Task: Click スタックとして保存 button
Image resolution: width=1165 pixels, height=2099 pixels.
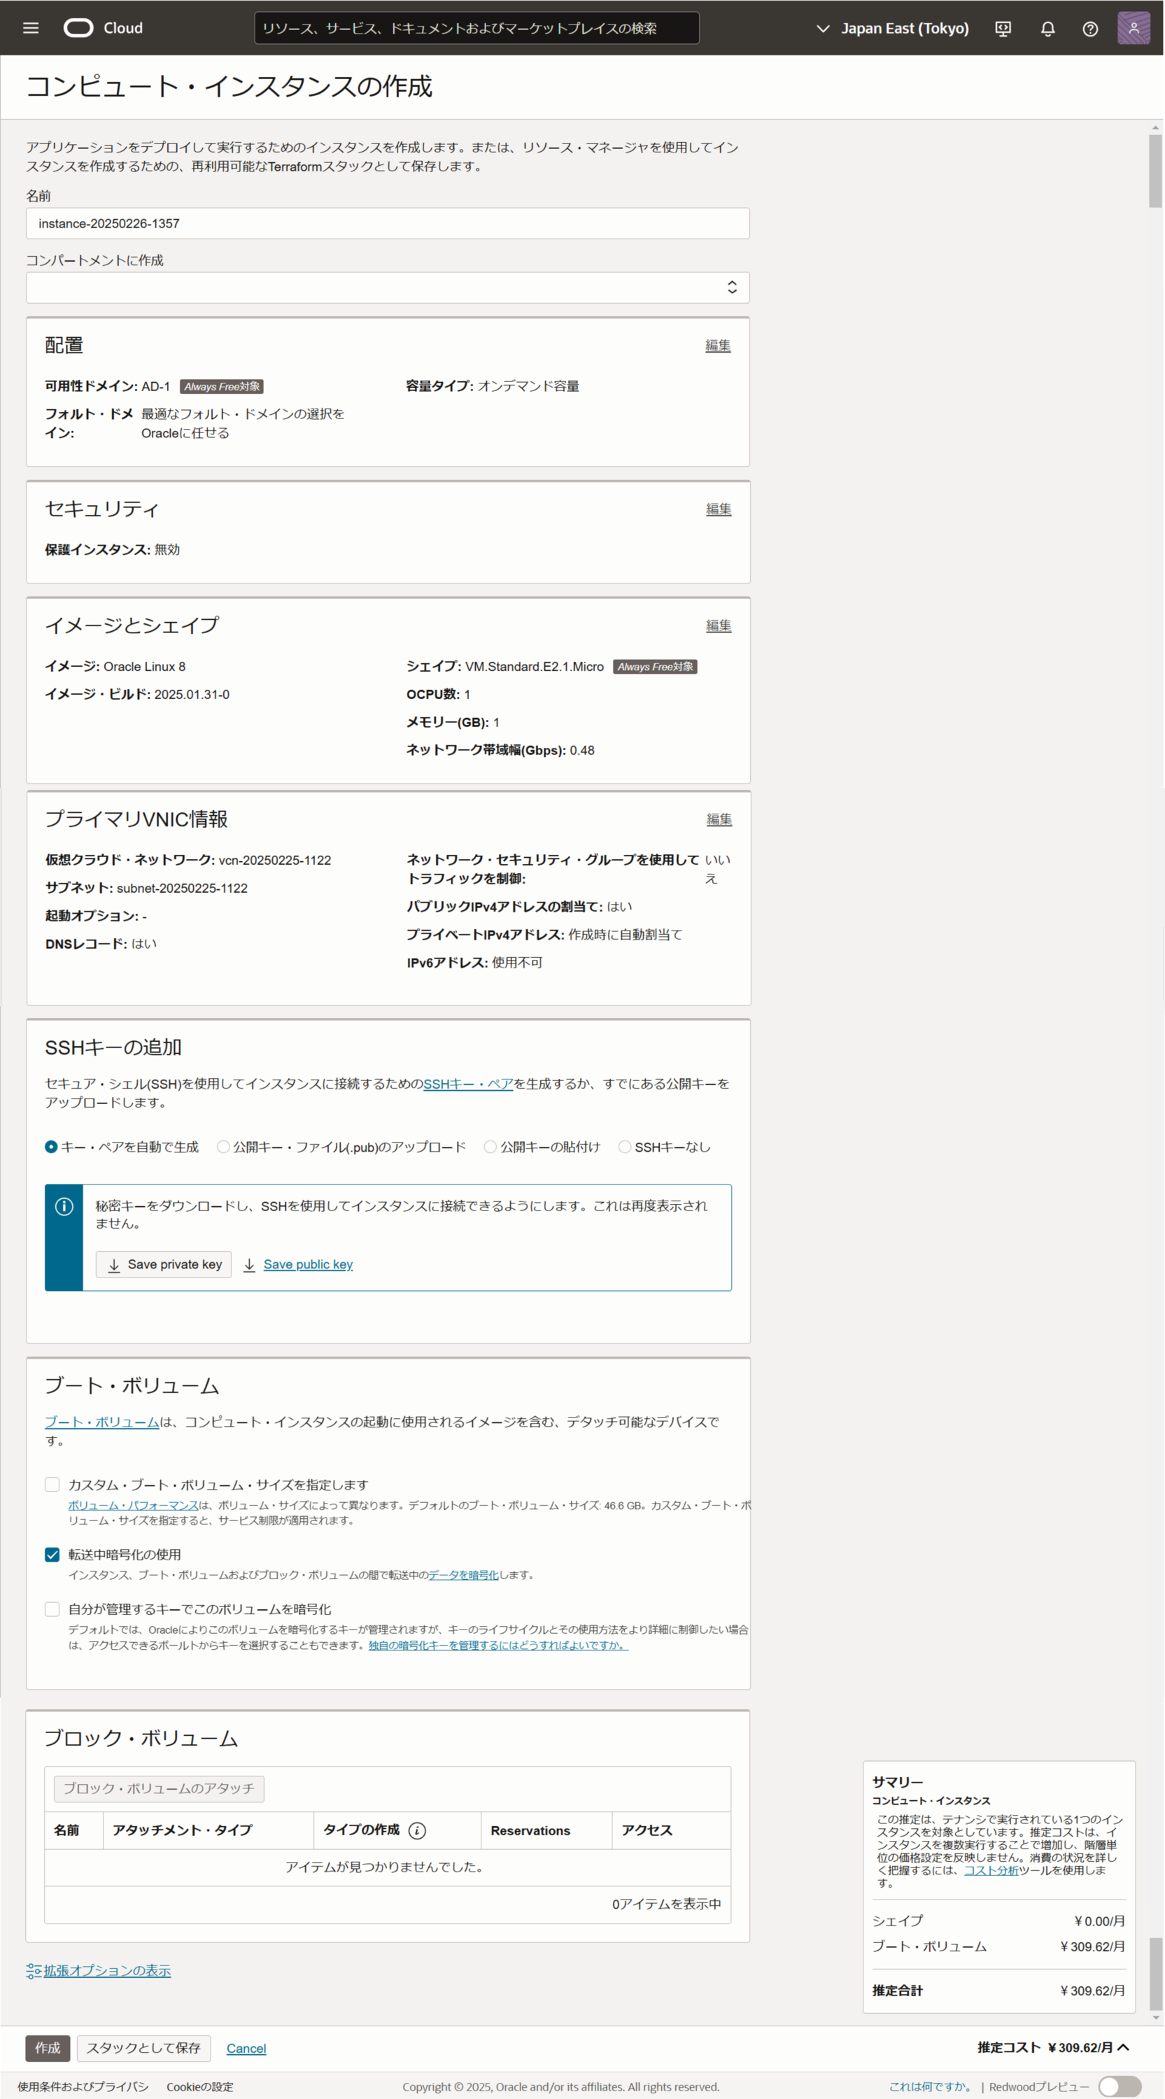Action: pos(143,2048)
